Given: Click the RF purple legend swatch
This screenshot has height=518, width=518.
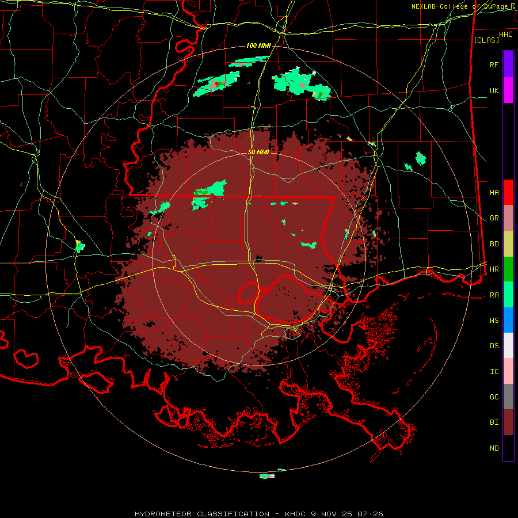Looking at the screenshot, I should (508, 64).
